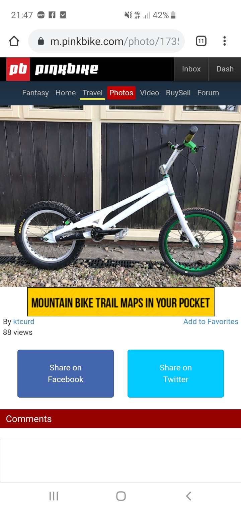Screen dimensions: 241x510
Task: Click the comment text box
Action: [x=120, y=460]
